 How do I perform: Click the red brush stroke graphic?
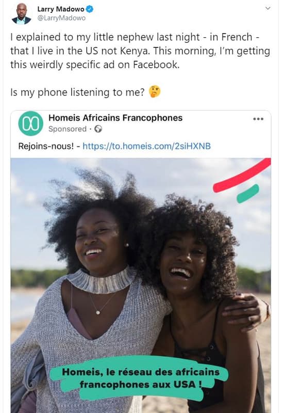tap(242, 176)
